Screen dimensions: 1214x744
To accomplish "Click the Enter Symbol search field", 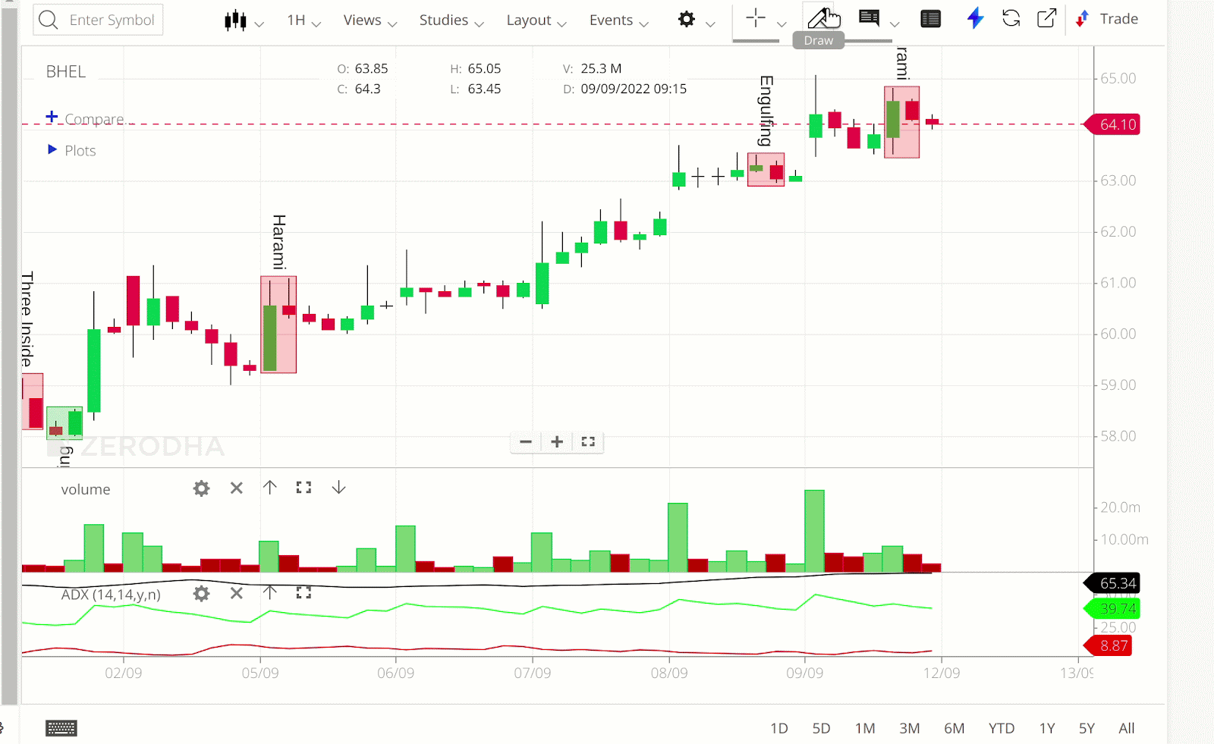I will pos(98,20).
